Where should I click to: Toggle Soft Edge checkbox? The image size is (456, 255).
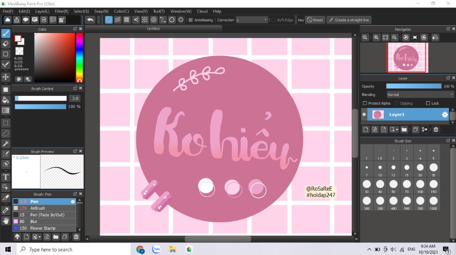click(273, 20)
